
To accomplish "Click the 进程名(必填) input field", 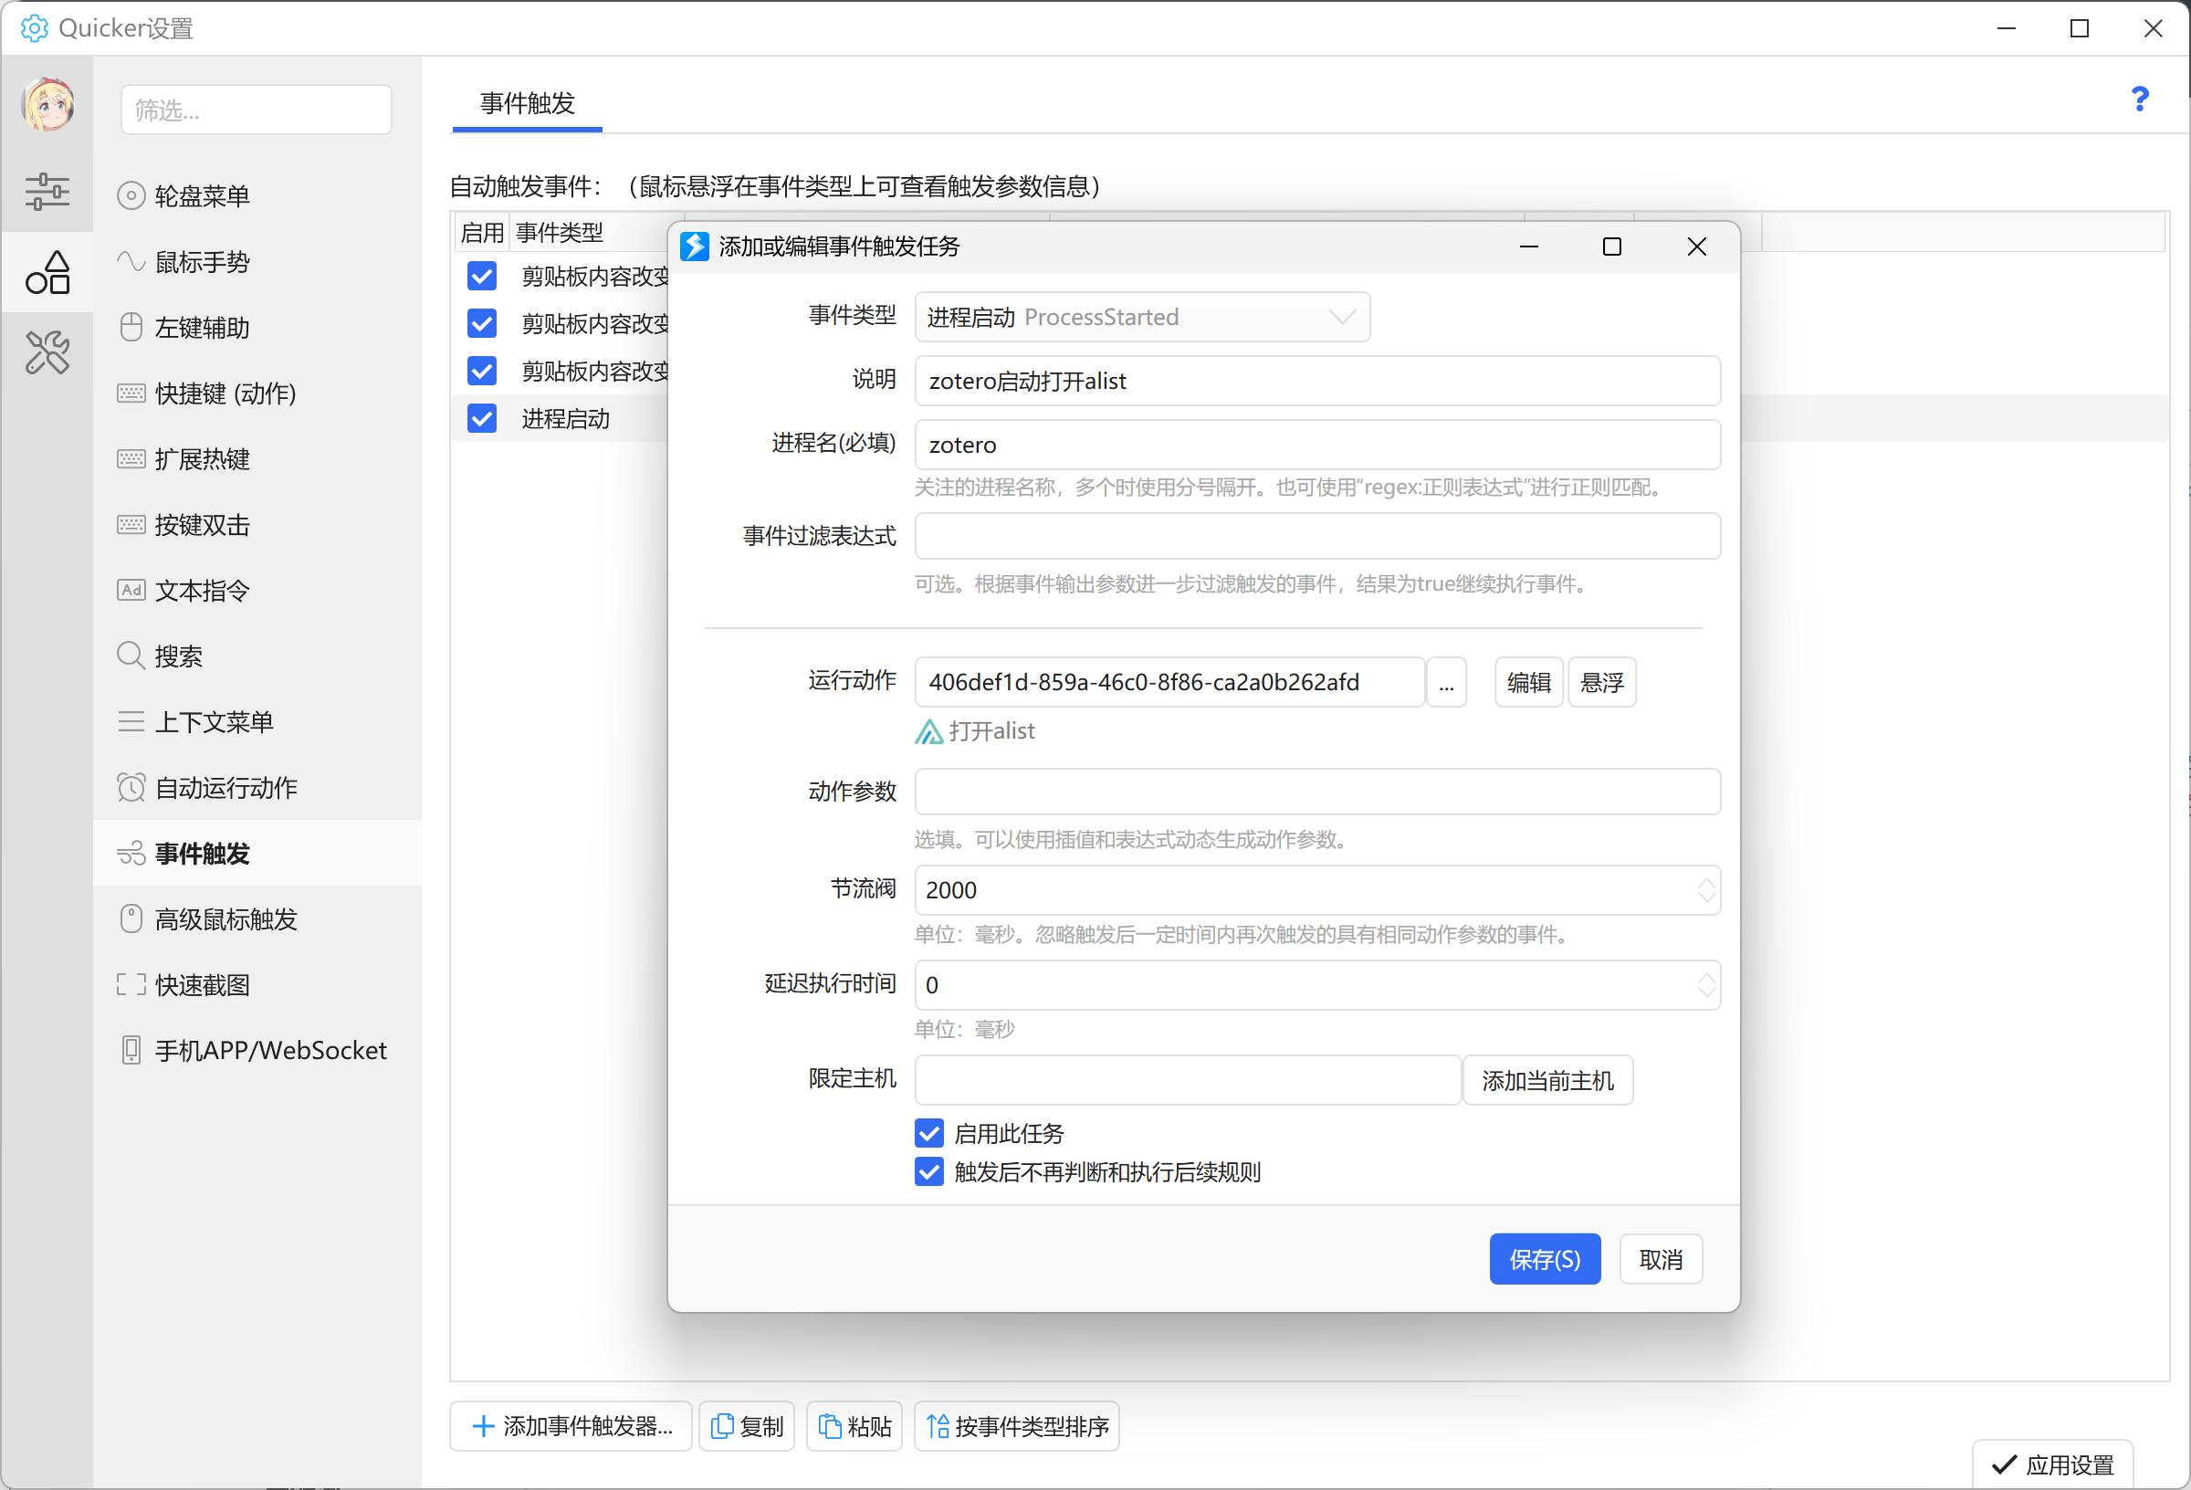I will (1317, 446).
